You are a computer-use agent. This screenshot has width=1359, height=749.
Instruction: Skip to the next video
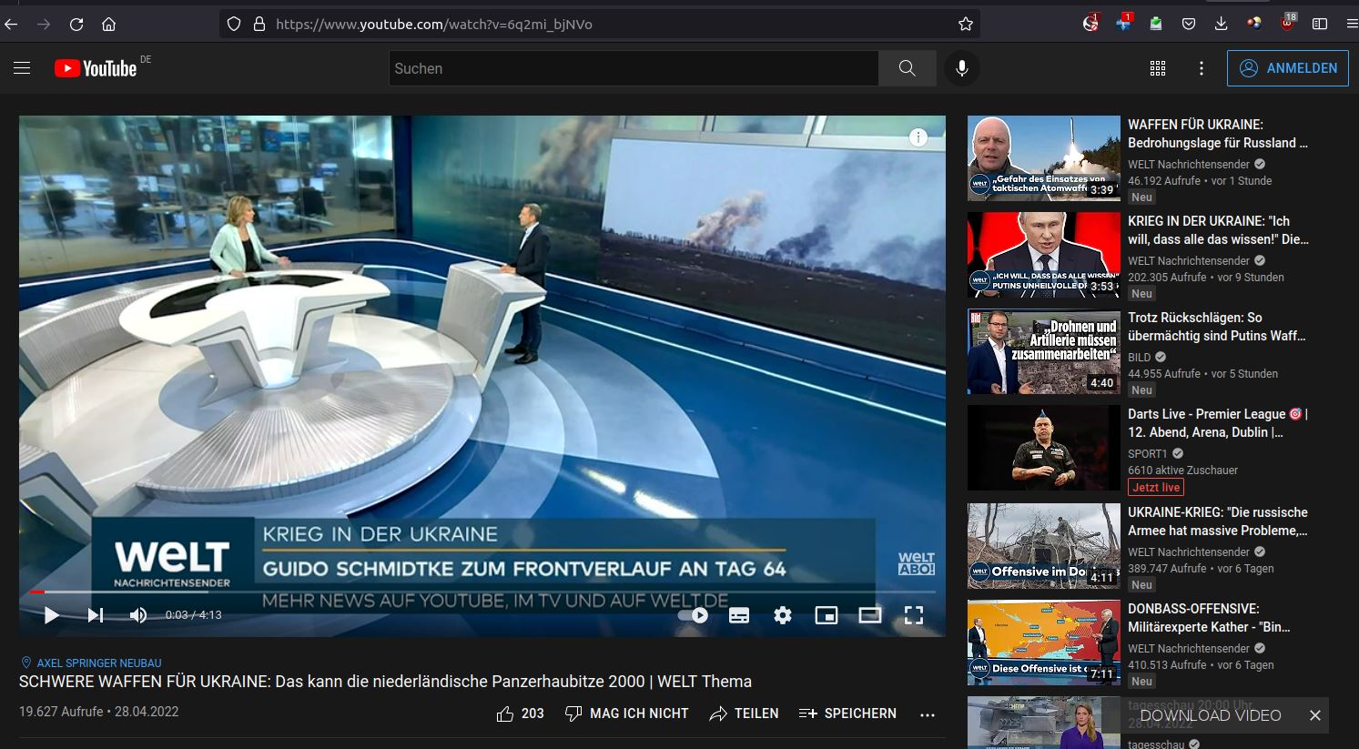[x=96, y=615]
